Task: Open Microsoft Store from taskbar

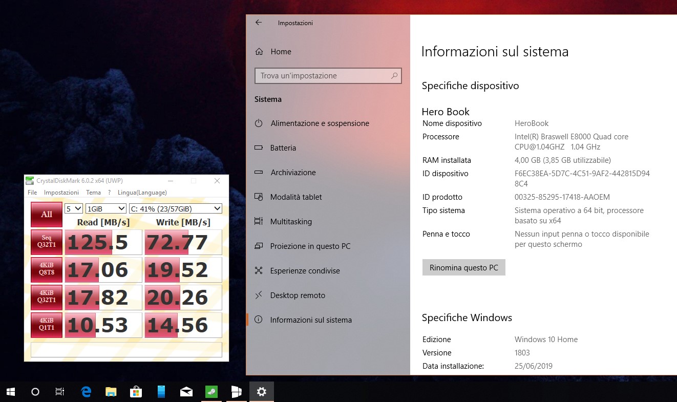Action: coord(136,392)
